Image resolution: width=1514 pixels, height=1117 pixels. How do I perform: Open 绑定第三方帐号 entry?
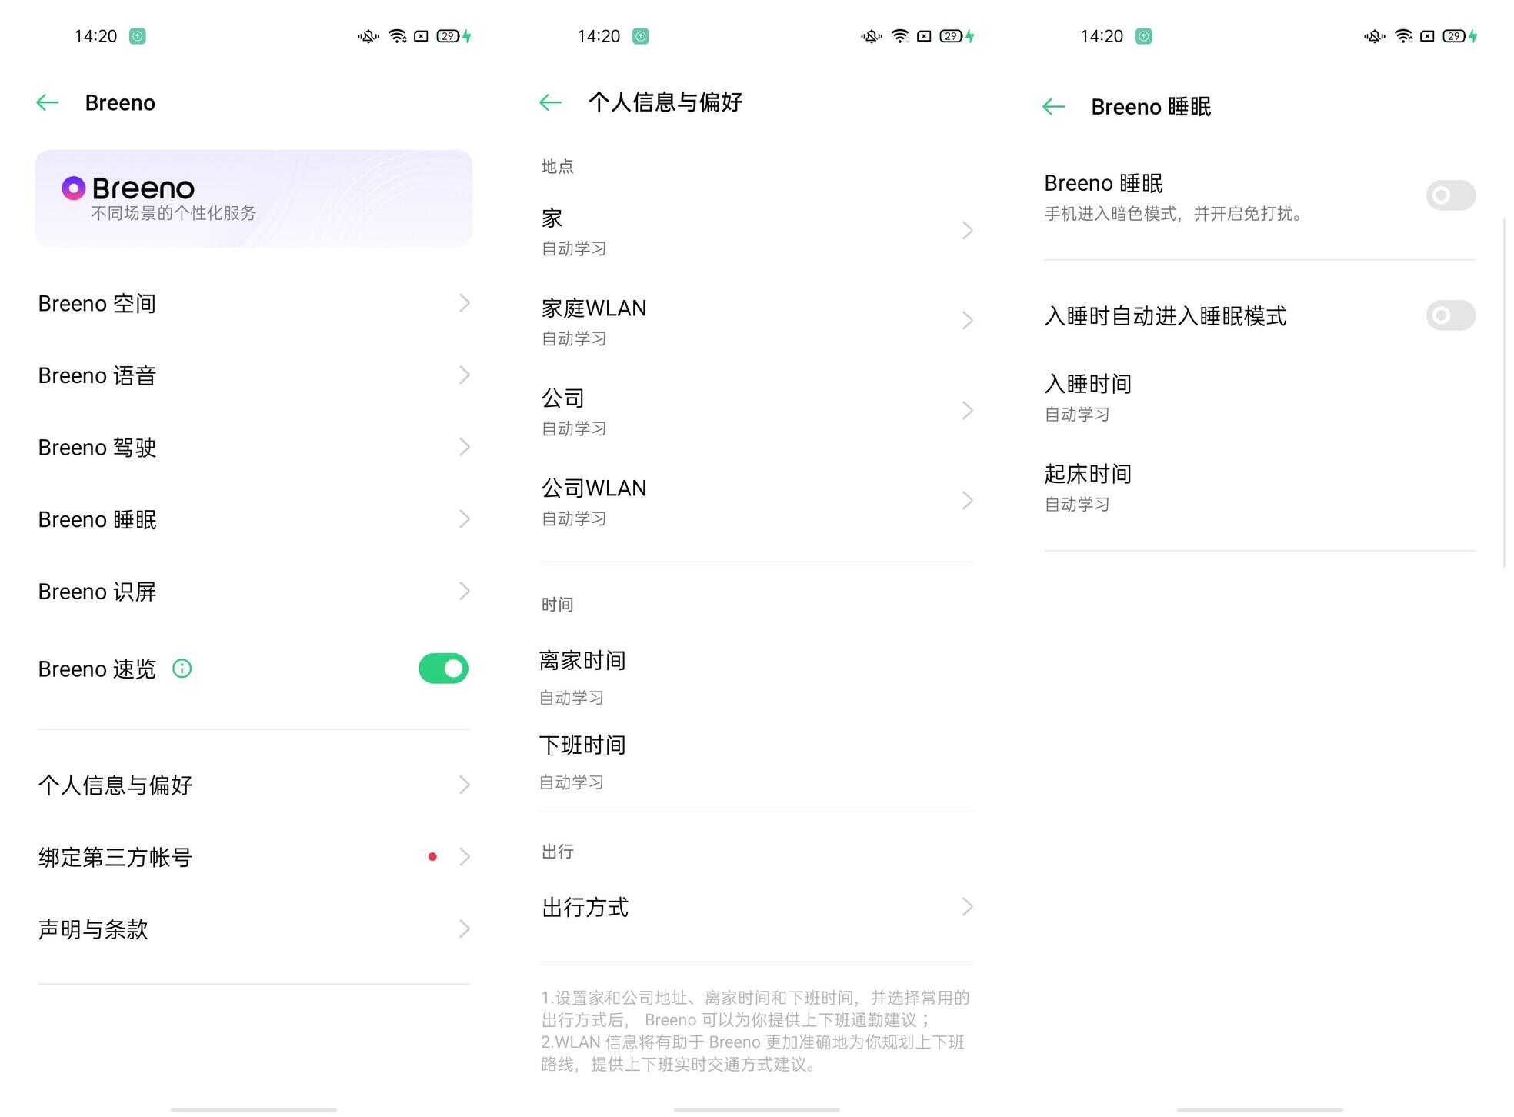[254, 856]
